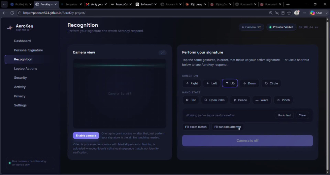This screenshot has width=330, height=175.
Task: Reload the page with refresh icon
Action: click(x=12, y=13)
